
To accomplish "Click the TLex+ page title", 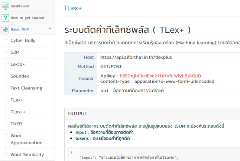I will click(72, 8).
